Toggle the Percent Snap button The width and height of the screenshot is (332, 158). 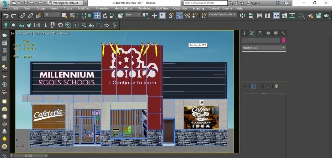(x=187, y=16)
